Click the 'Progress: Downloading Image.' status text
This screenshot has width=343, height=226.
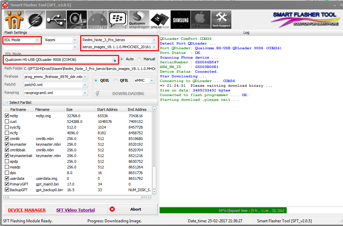coord(114,221)
